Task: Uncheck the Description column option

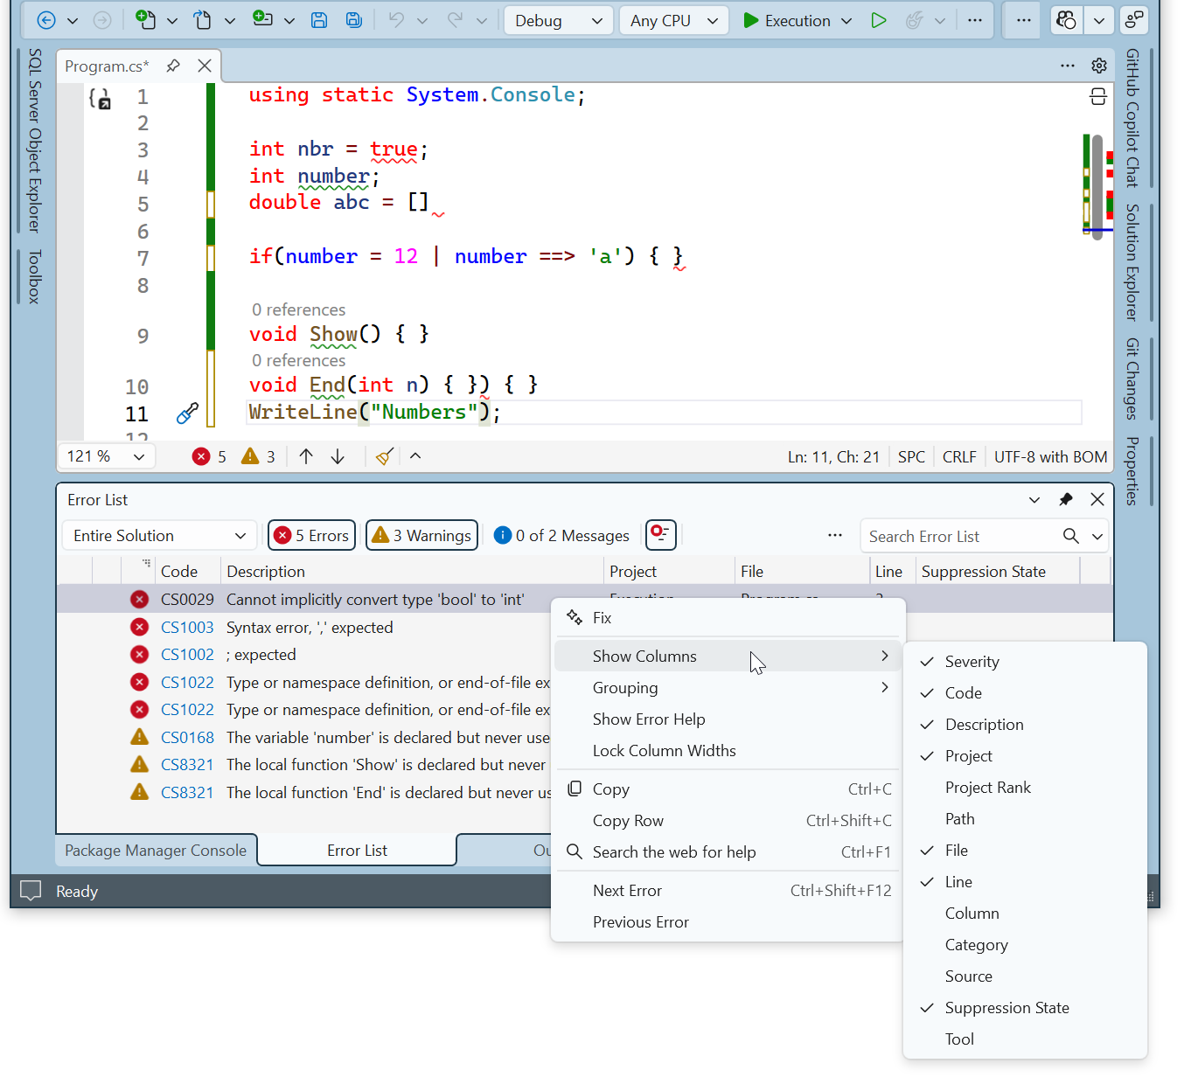Action: tap(1024, 725)
